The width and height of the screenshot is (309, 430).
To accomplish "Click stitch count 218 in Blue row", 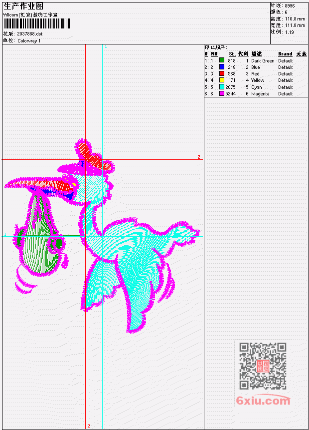I will point(232,67).
